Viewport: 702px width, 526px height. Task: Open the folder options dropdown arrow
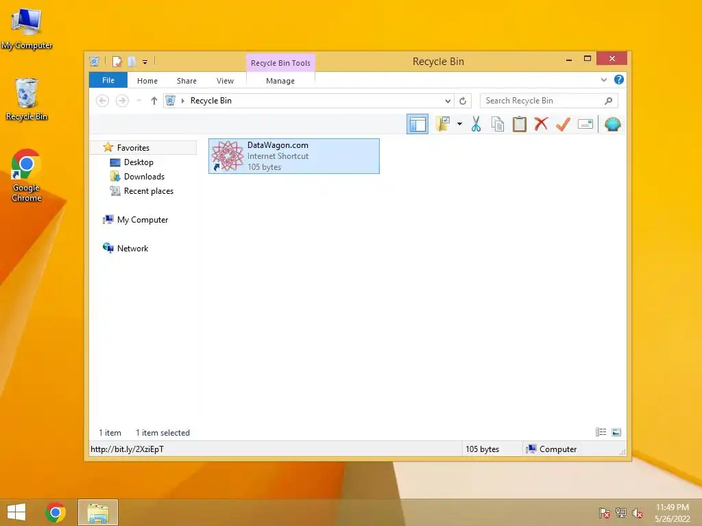tap(460, 124)
